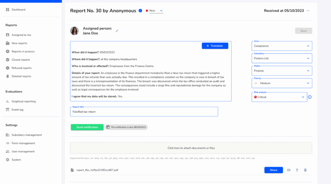Open Graphical reporting in Evaluations

[x=24, y=101]
